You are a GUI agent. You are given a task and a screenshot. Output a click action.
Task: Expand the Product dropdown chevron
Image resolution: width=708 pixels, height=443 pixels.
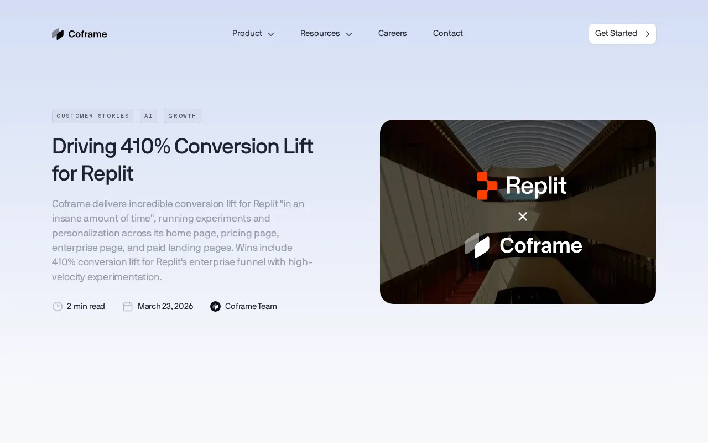coord(271,34)
